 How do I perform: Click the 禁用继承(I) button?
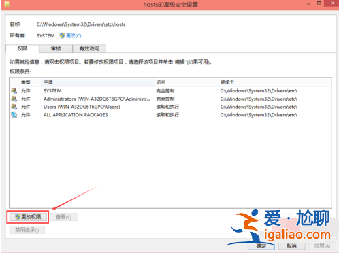[27, 230]
